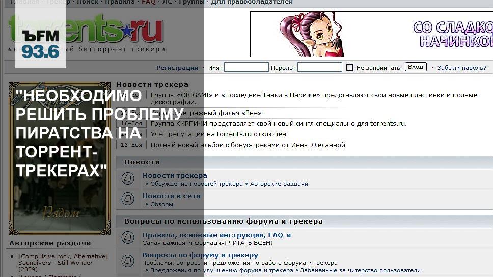Open Для правообладателей in top menu
The width and height of the screenshot is (493, 277).
[252, 2]
